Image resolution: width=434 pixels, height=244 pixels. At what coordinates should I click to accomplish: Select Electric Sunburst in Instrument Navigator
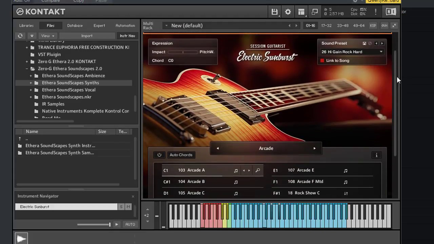(x=66, y=207)
